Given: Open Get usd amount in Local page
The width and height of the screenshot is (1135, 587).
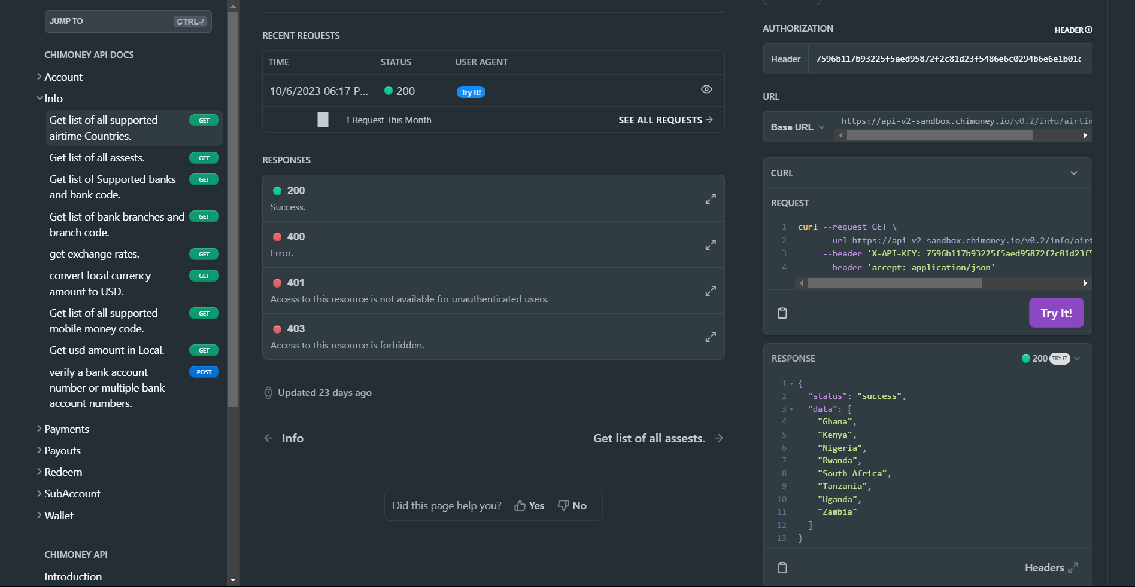Looking at the screenshot, I should [133, 350].
